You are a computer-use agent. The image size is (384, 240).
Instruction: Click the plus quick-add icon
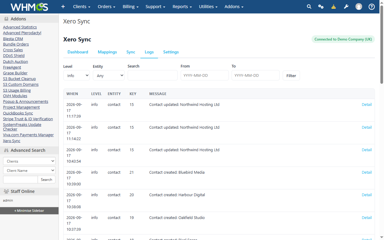[63, 7]
